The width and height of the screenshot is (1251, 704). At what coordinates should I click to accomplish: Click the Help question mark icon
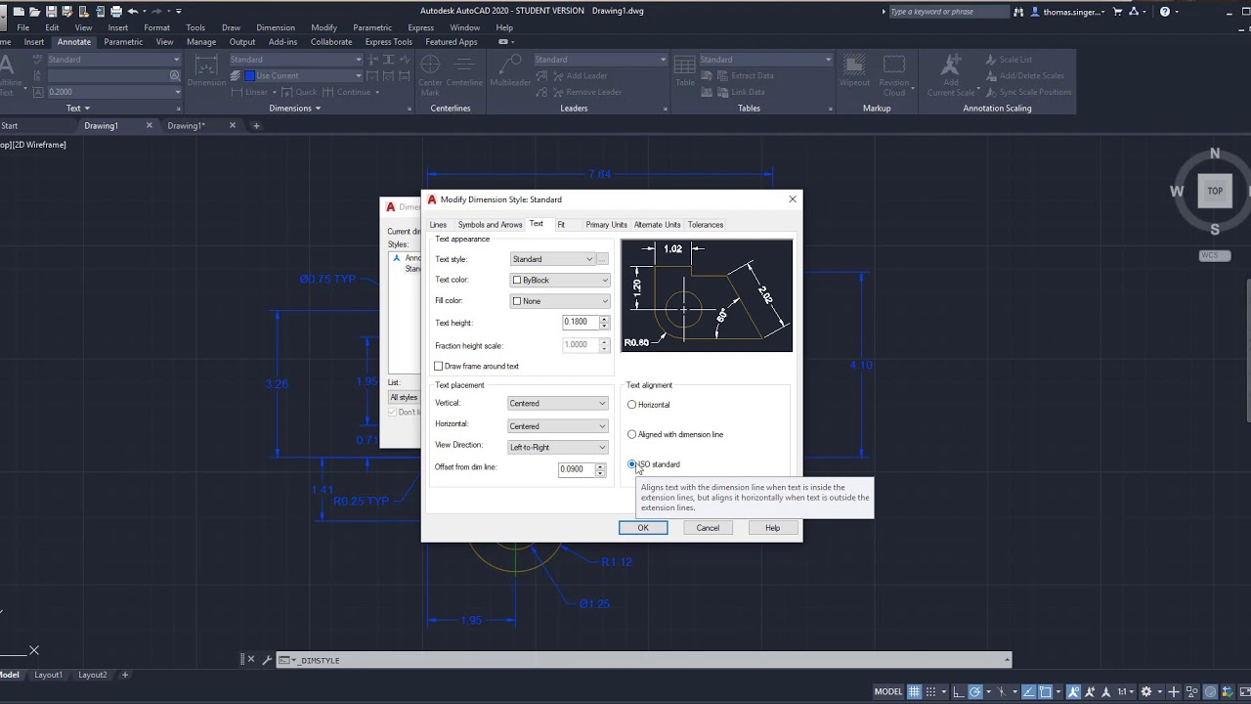1165,12
